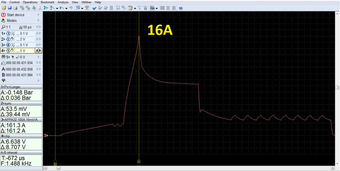Select marker A time 000:00:00.432.656

(19, 69)
